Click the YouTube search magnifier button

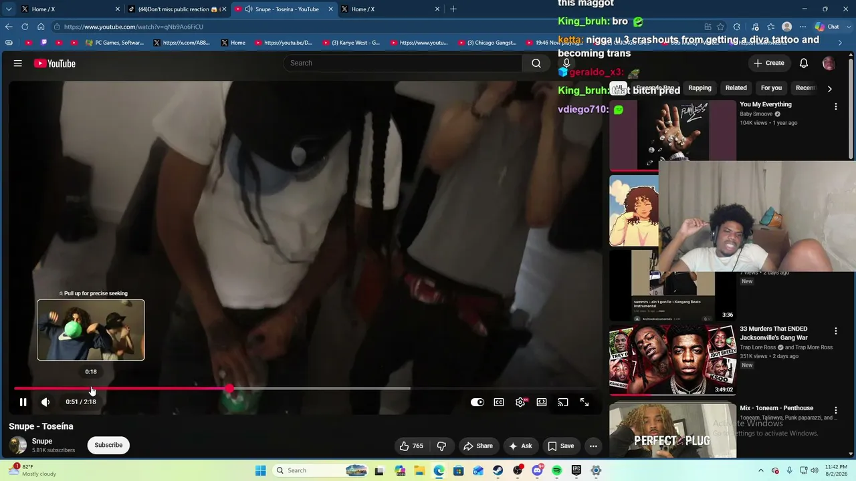tap(536, 63)
